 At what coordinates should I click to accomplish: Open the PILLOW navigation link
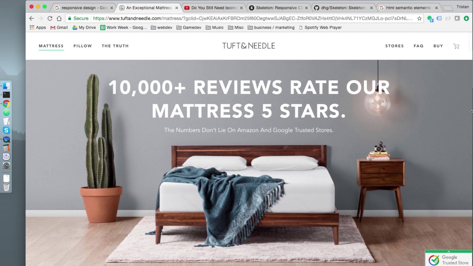click(x=82, y=46)
